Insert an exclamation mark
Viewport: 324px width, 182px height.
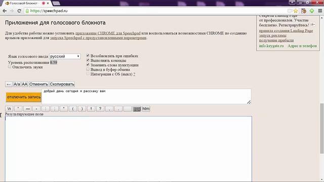pyautogui.click(x=91, y=109)
